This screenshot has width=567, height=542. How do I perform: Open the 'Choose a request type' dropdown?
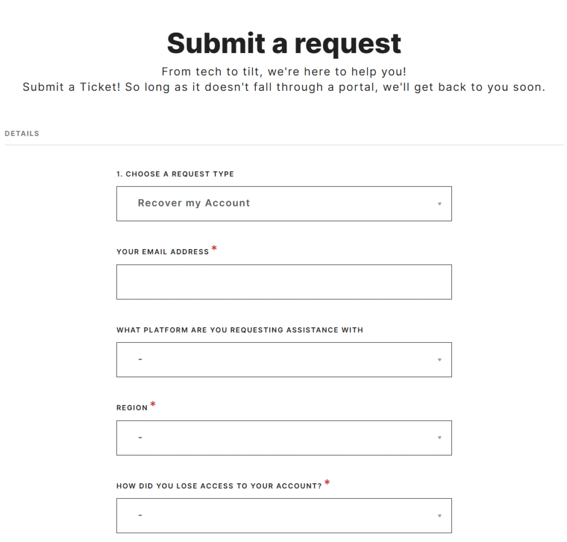[x=283, y=203]
